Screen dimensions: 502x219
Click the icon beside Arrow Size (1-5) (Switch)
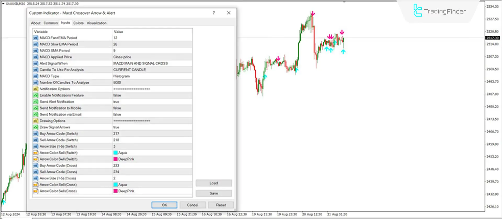point(36,147)
